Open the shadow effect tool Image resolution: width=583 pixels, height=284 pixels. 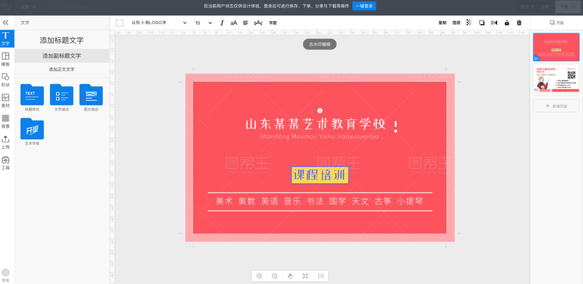tap(482, 23)
